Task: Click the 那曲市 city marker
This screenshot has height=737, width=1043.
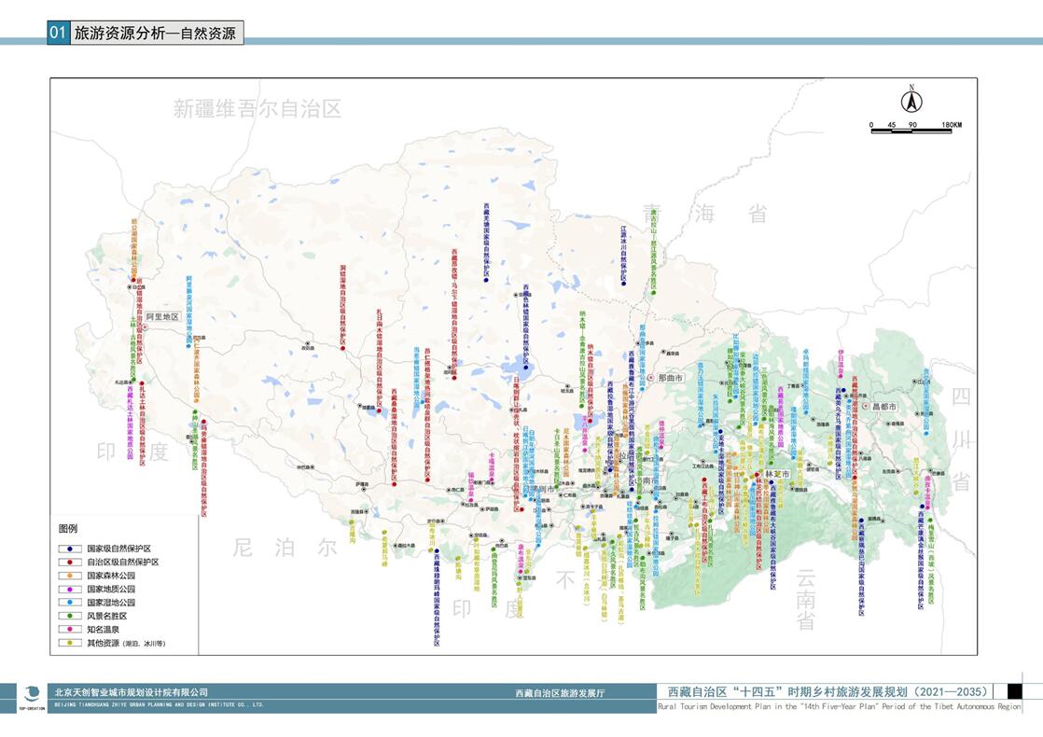Action: point(651,378)
